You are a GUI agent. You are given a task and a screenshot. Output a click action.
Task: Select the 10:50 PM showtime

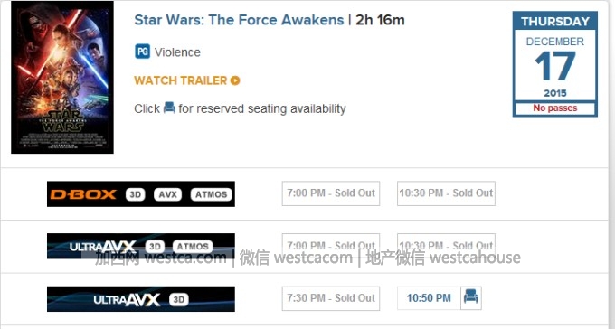(x=429, y=298)
